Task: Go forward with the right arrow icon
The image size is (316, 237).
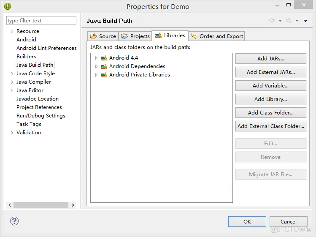Action: point(289,21)
